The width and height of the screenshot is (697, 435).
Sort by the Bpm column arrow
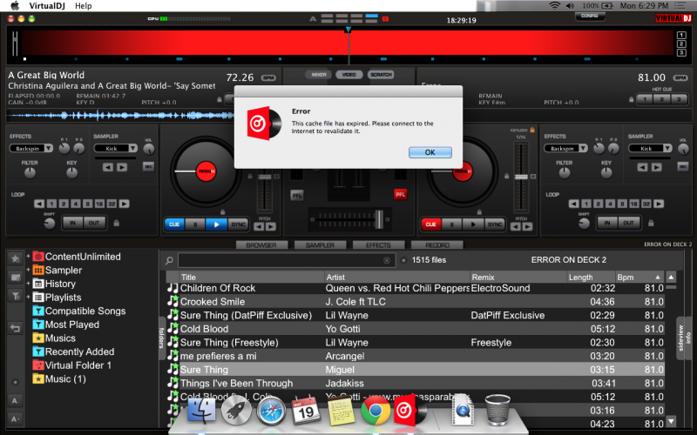pos(658,277)
